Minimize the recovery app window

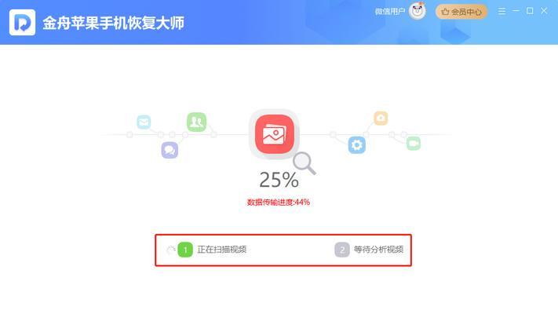pos(516,11)
